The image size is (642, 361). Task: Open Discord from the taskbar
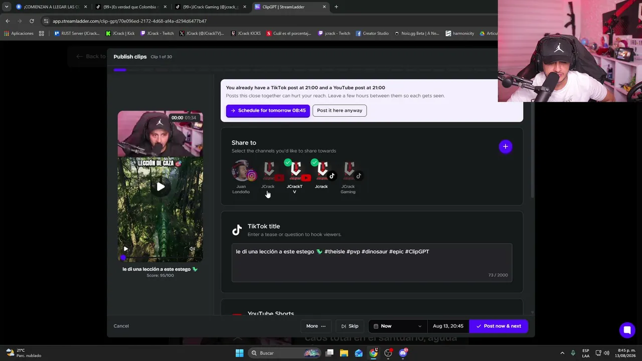point(403,353)
